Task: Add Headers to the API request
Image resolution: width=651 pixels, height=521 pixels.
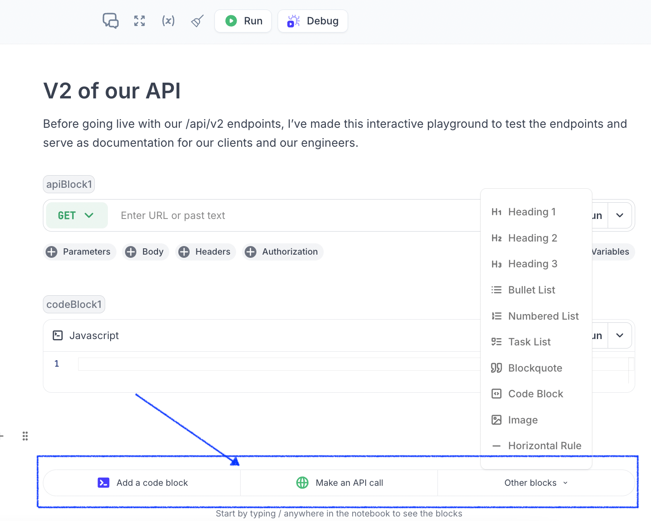Action: pyautogui.click(x=205, y=251)
